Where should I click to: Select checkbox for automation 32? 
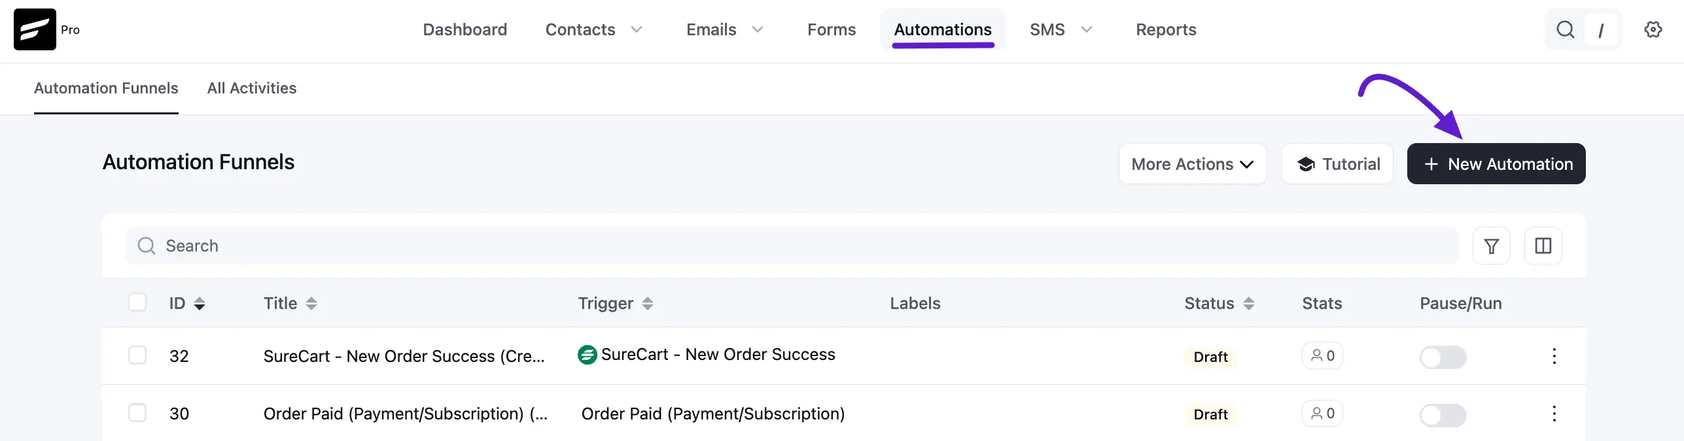click(137, 355)
